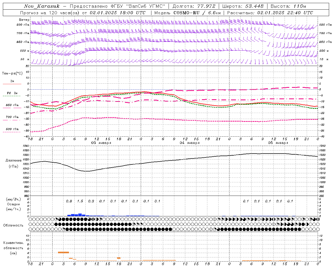The width and height of the screenshot is (333, 266).
Task: Click the '500 гПа' temperature legend entry
Action: point(12,130)
